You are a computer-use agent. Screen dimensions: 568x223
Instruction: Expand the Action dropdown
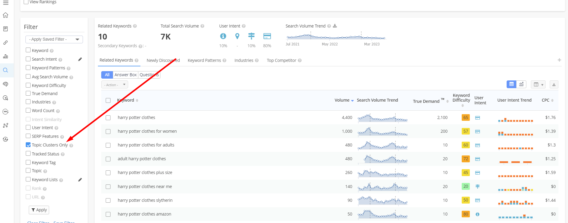(x=115, y=85)
